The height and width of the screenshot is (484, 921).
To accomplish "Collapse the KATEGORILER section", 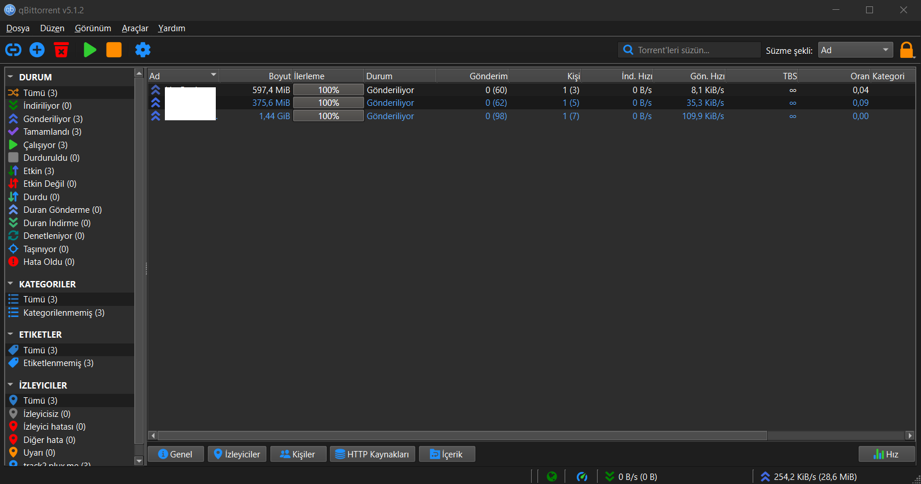I will pyautogui.click(x=10, y=284).
